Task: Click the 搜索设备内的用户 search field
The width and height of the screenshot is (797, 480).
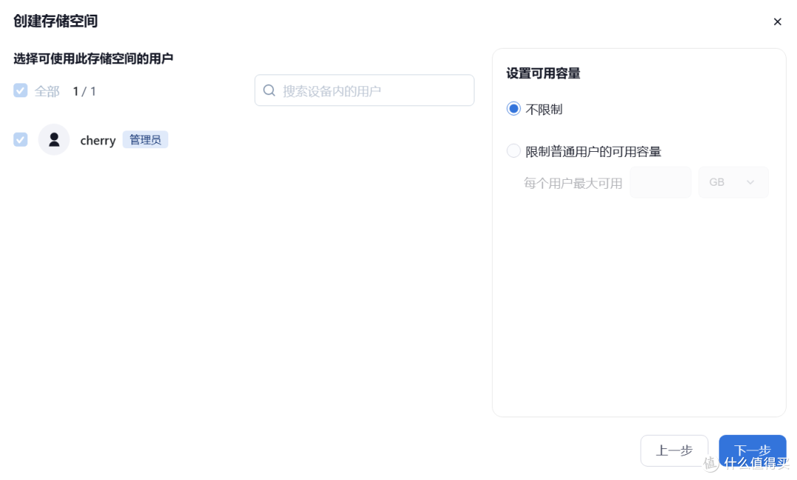Action: pyautogui.click(x=364, y=90)
